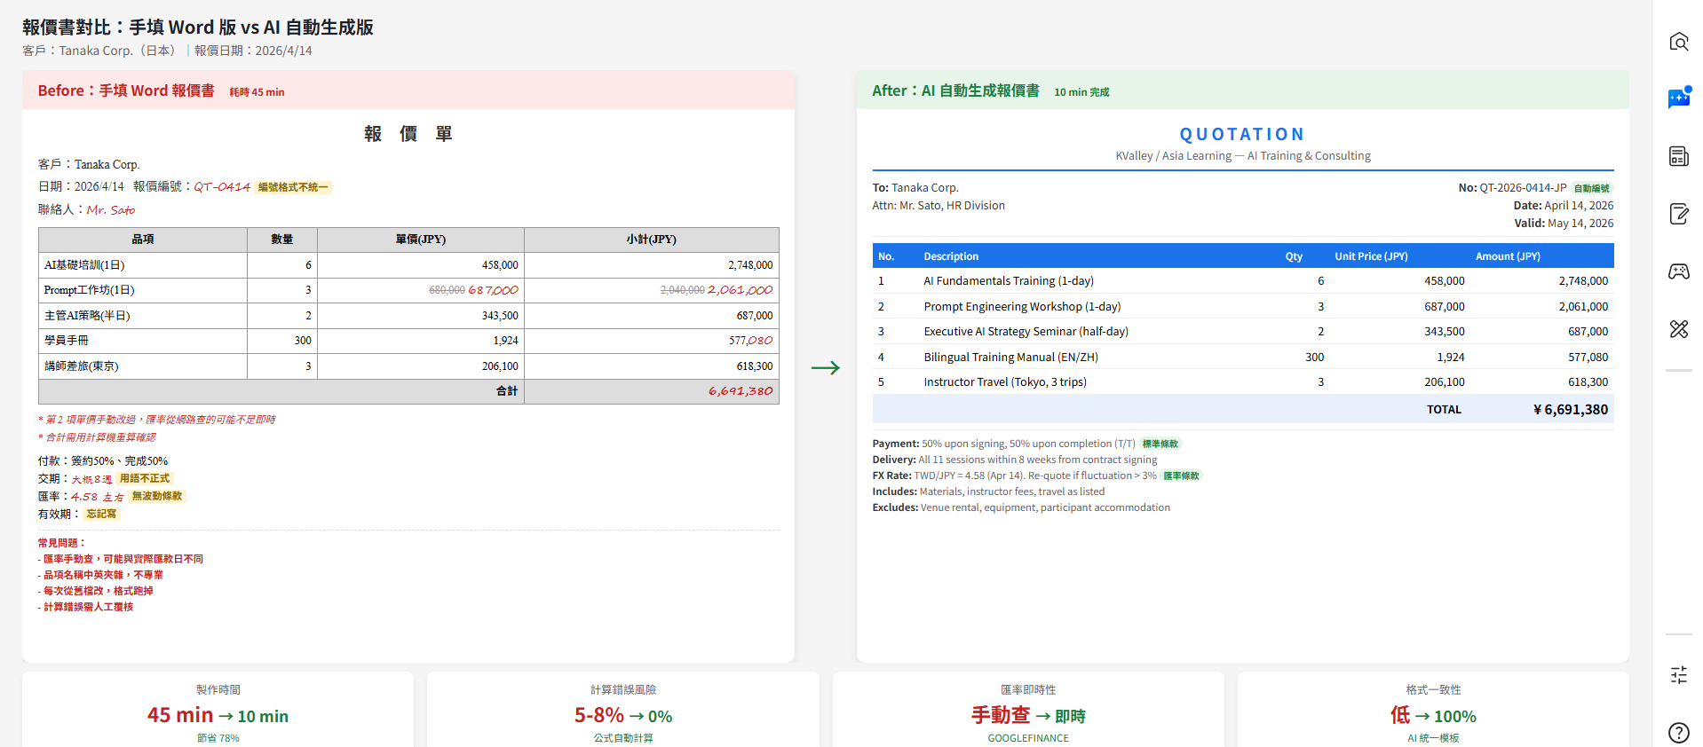
Task: Click the handwritten QT-0414 number
Action: coord(222,187)
